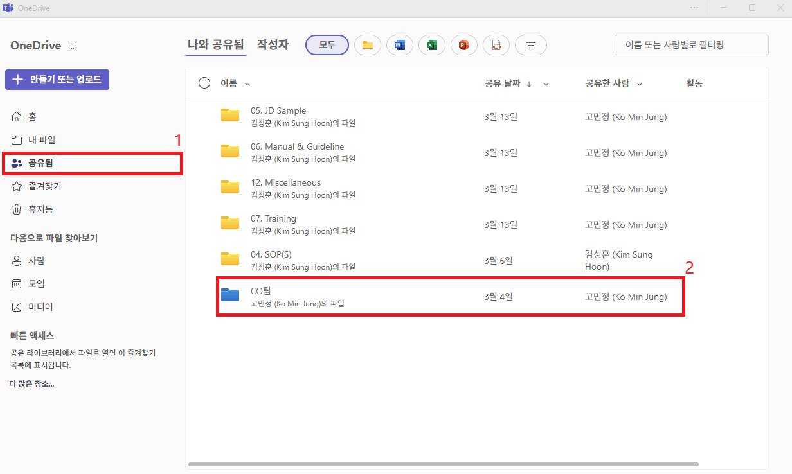Open the CO팀 folder name
This screenshot has width=792, height=474.
(261, 291)
